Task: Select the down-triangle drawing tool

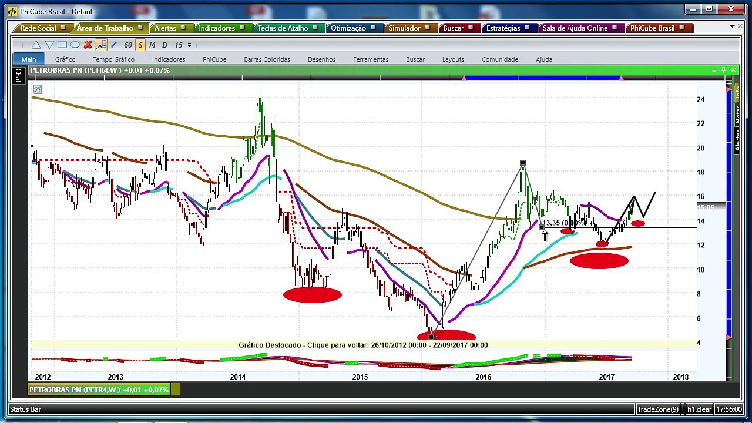Action: (49, 45)
